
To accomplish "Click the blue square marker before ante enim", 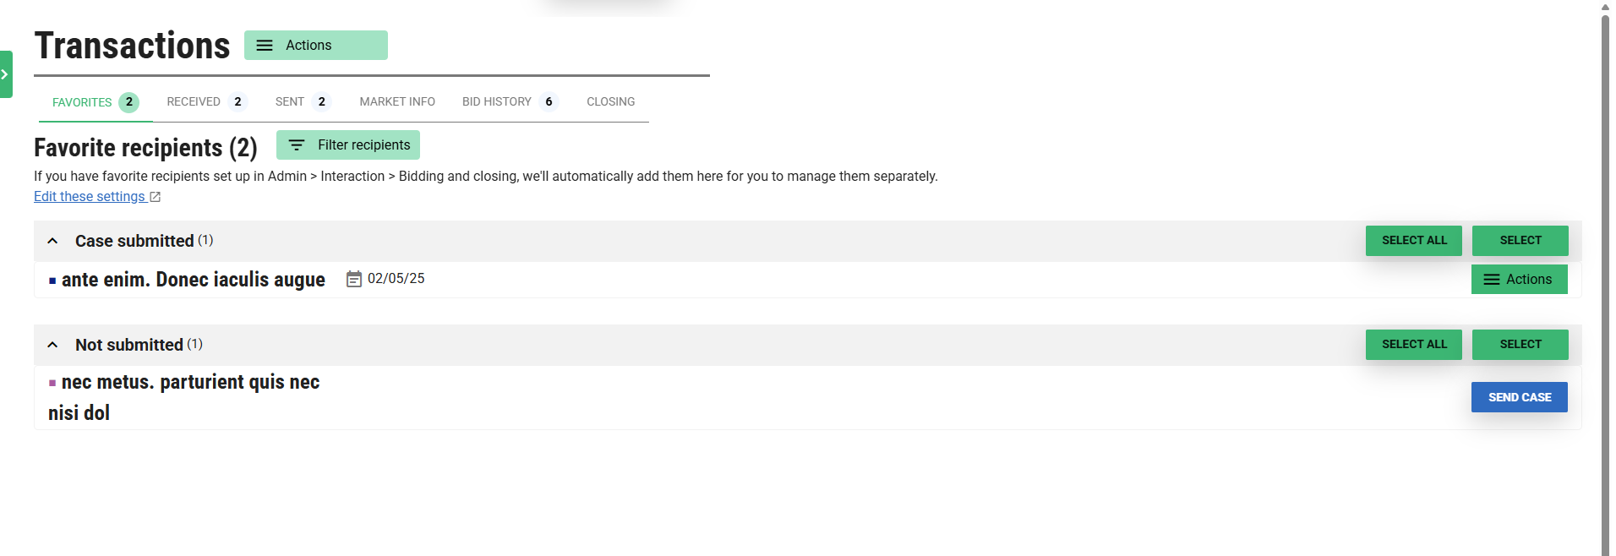I will click(52, 281).
